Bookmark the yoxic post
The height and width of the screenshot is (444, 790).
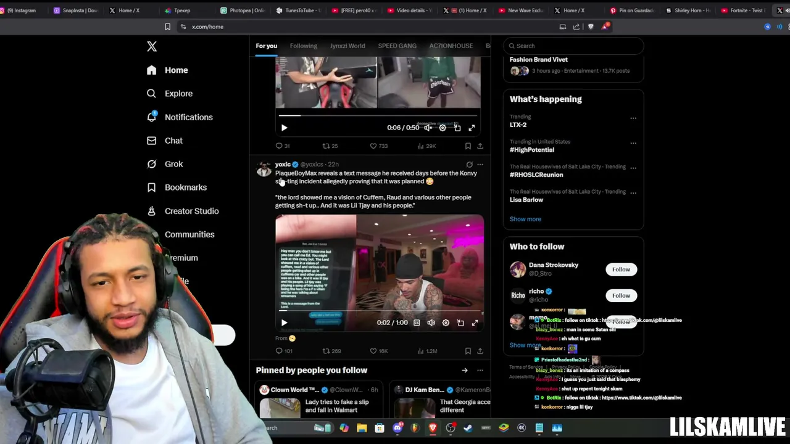point(468,351)
